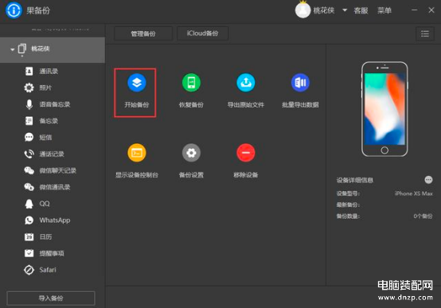Click the 批量导出数据 batch export icon

pos(300,83)
